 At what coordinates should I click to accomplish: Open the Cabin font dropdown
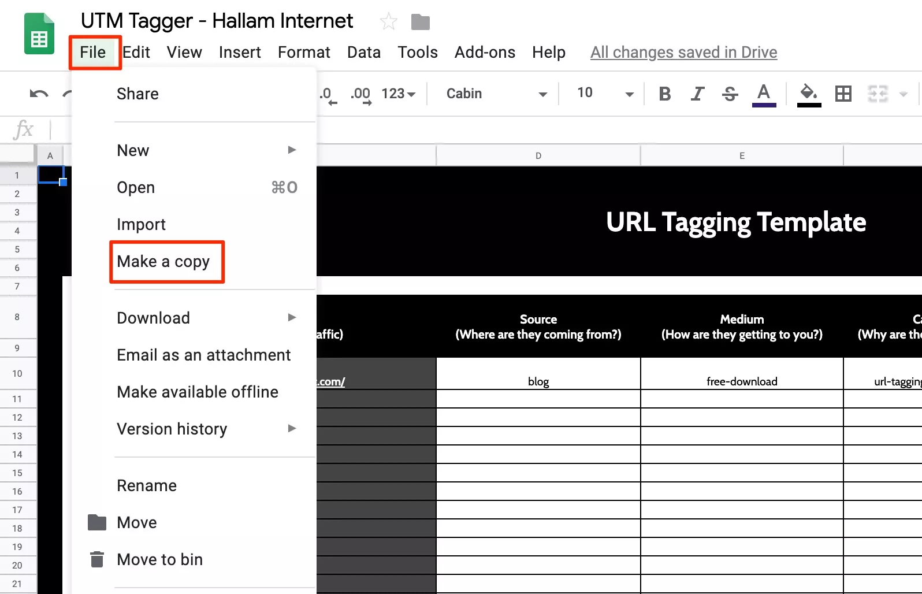497,94
